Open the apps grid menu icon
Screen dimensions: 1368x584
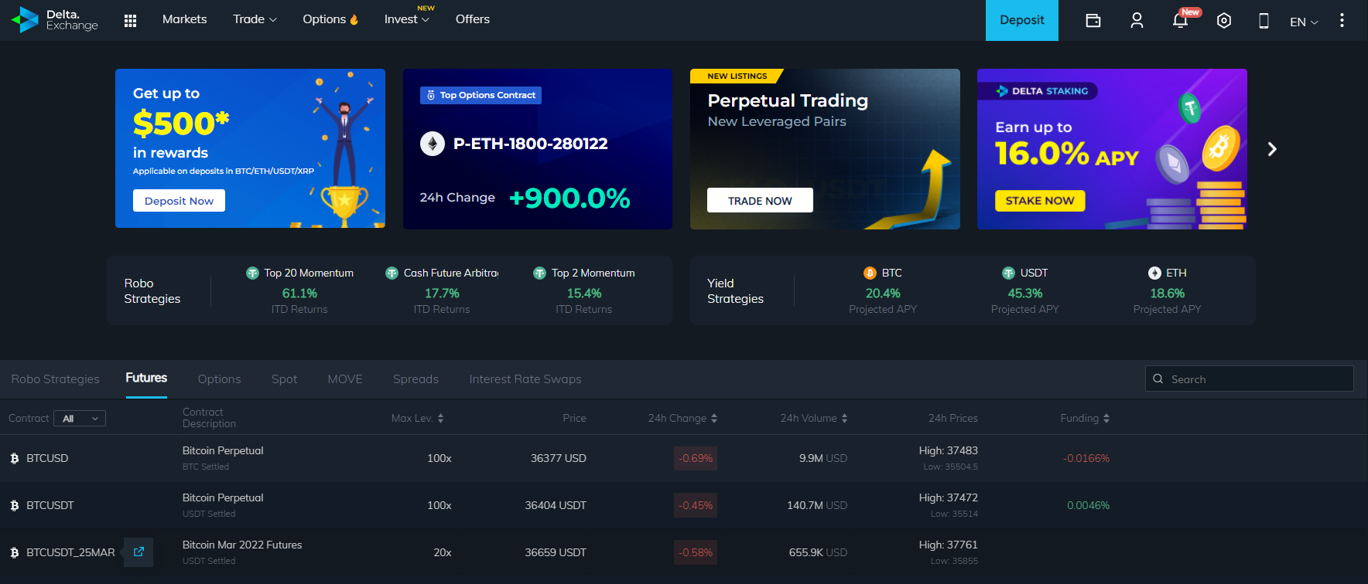click(x=130, y=20)
